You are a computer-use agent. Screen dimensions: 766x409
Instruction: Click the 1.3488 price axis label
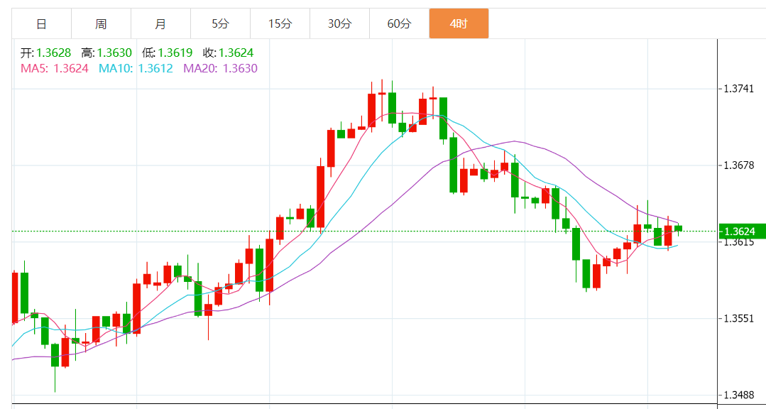[x=738, y=395]
